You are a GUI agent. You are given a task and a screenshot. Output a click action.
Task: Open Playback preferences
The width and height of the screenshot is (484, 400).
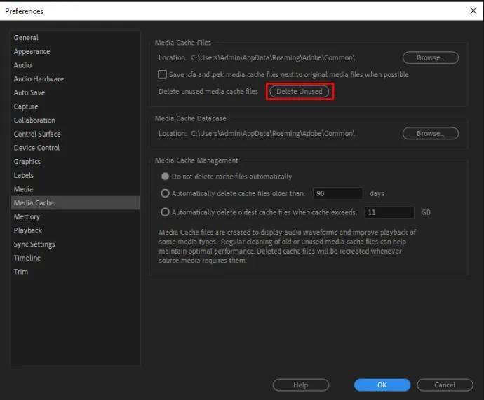(28, 230)
